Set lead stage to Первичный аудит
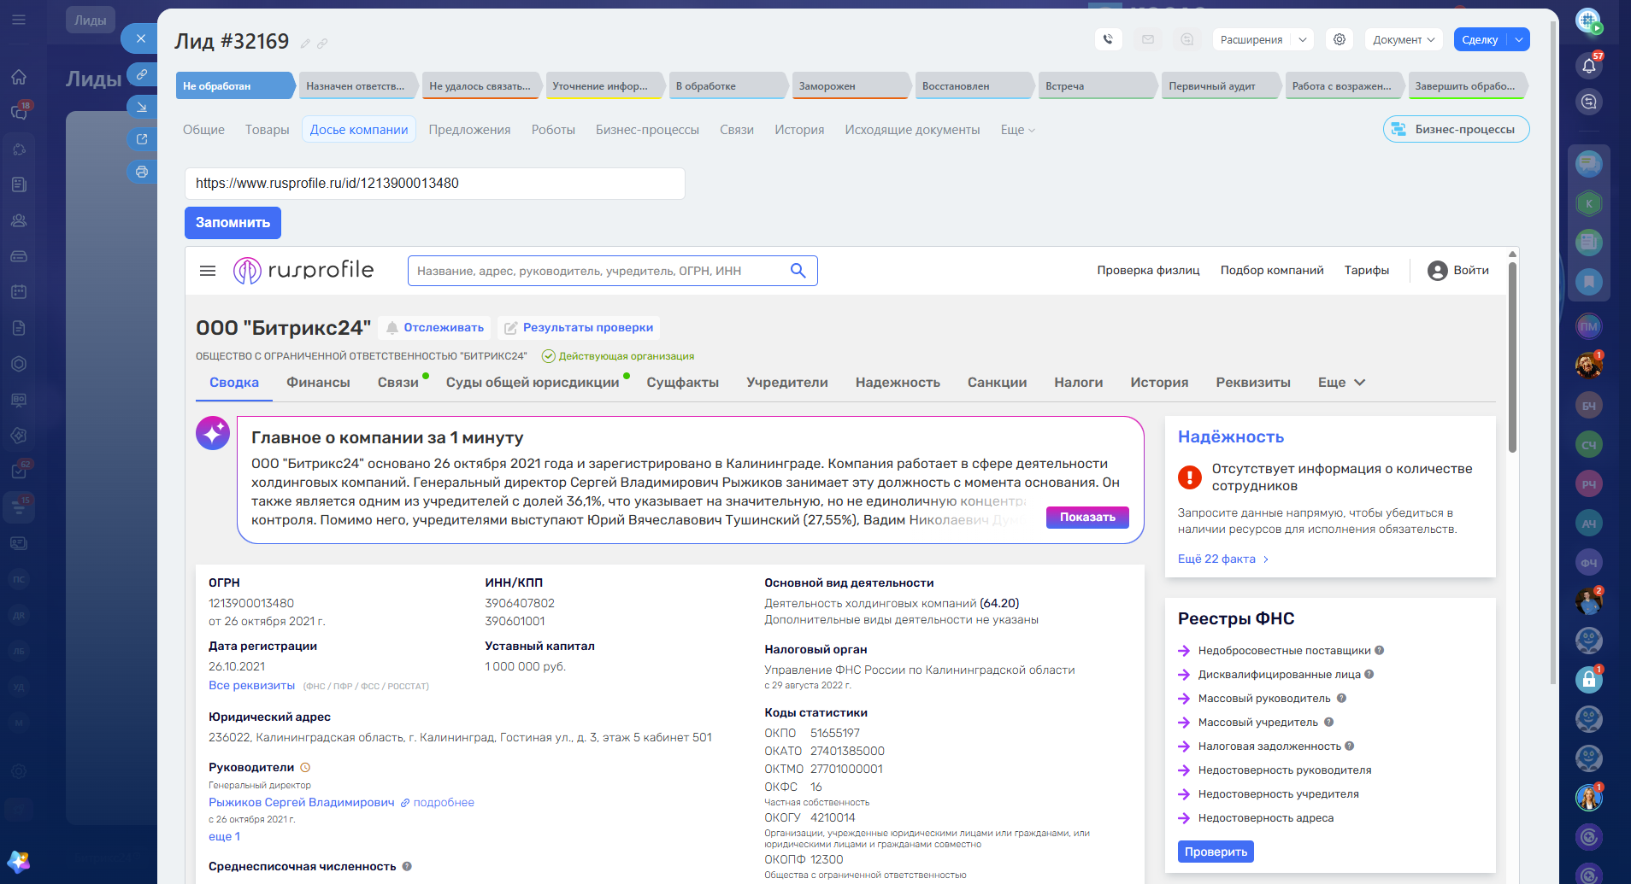1631x884 pixels. [1220, 85]
